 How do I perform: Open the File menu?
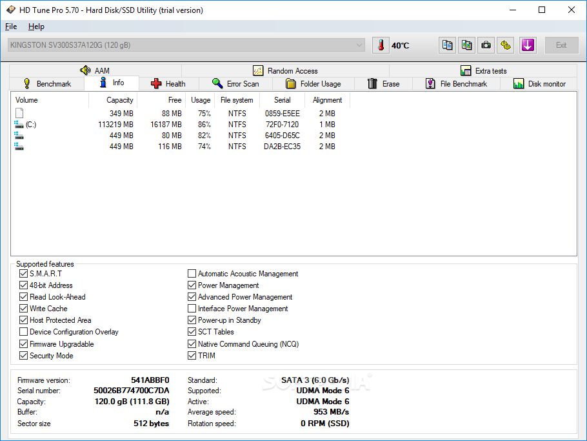pos(11,26)
